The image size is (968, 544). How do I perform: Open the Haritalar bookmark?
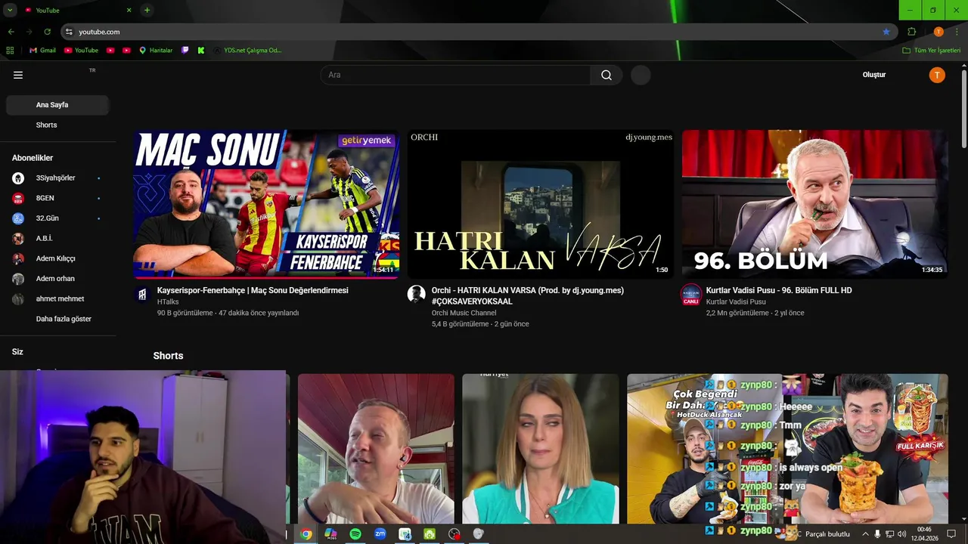tap(156, 51)
